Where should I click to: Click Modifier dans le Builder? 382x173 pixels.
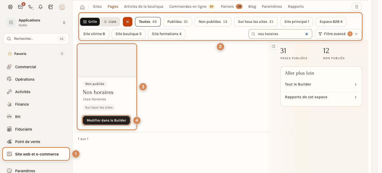tap(106, 120)
